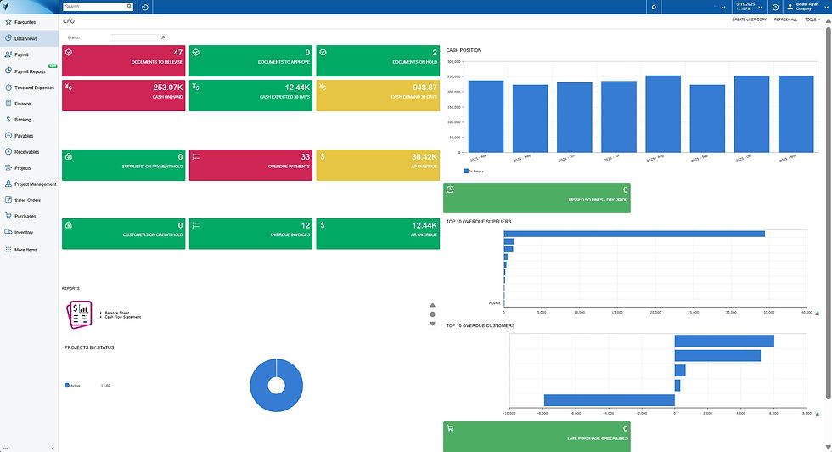Click the longest Overdue Suppliers bar
Image resolution: width=832 pixels, height=452 pixels.
coord(634,234)
